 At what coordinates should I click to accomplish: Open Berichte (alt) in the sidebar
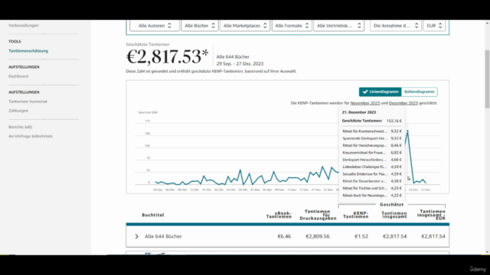[x=21, y=127]
